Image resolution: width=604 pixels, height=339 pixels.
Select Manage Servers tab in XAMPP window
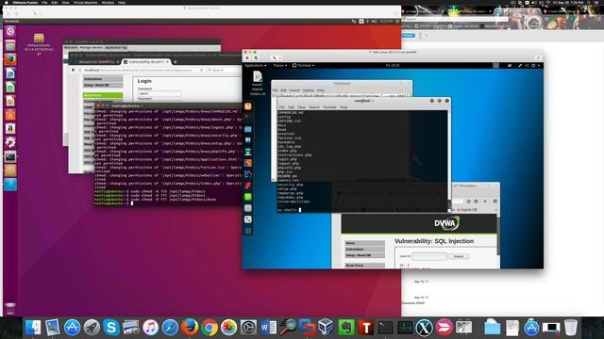(x=92, y=48)
